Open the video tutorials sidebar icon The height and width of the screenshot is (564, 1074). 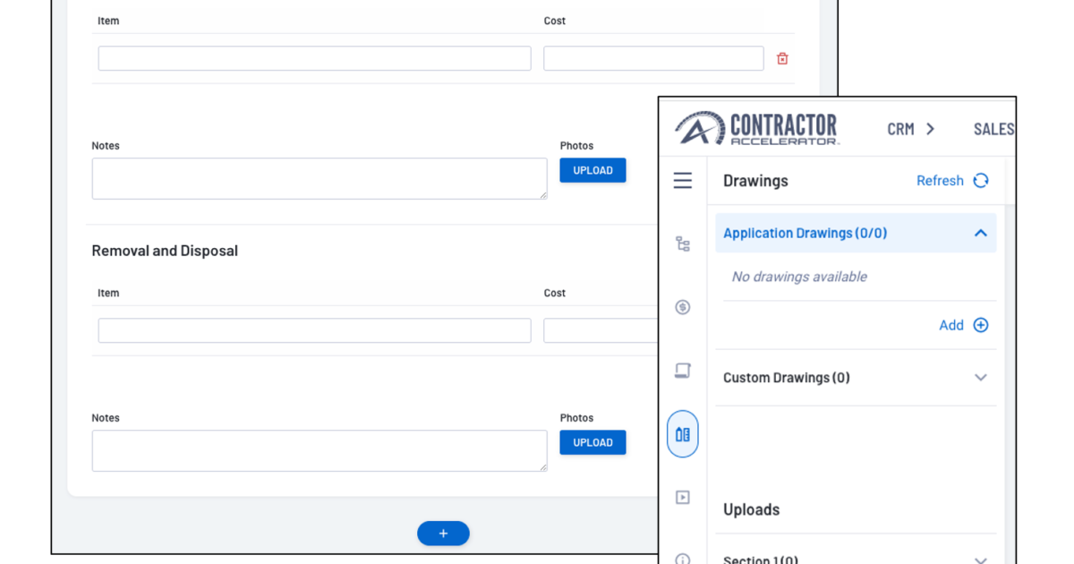click(x=683, y=497)
